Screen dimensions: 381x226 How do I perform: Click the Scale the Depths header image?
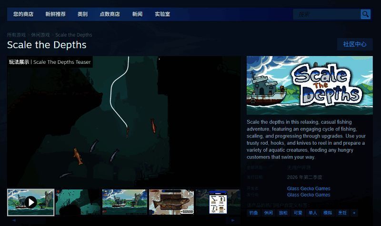coord(310,85)
